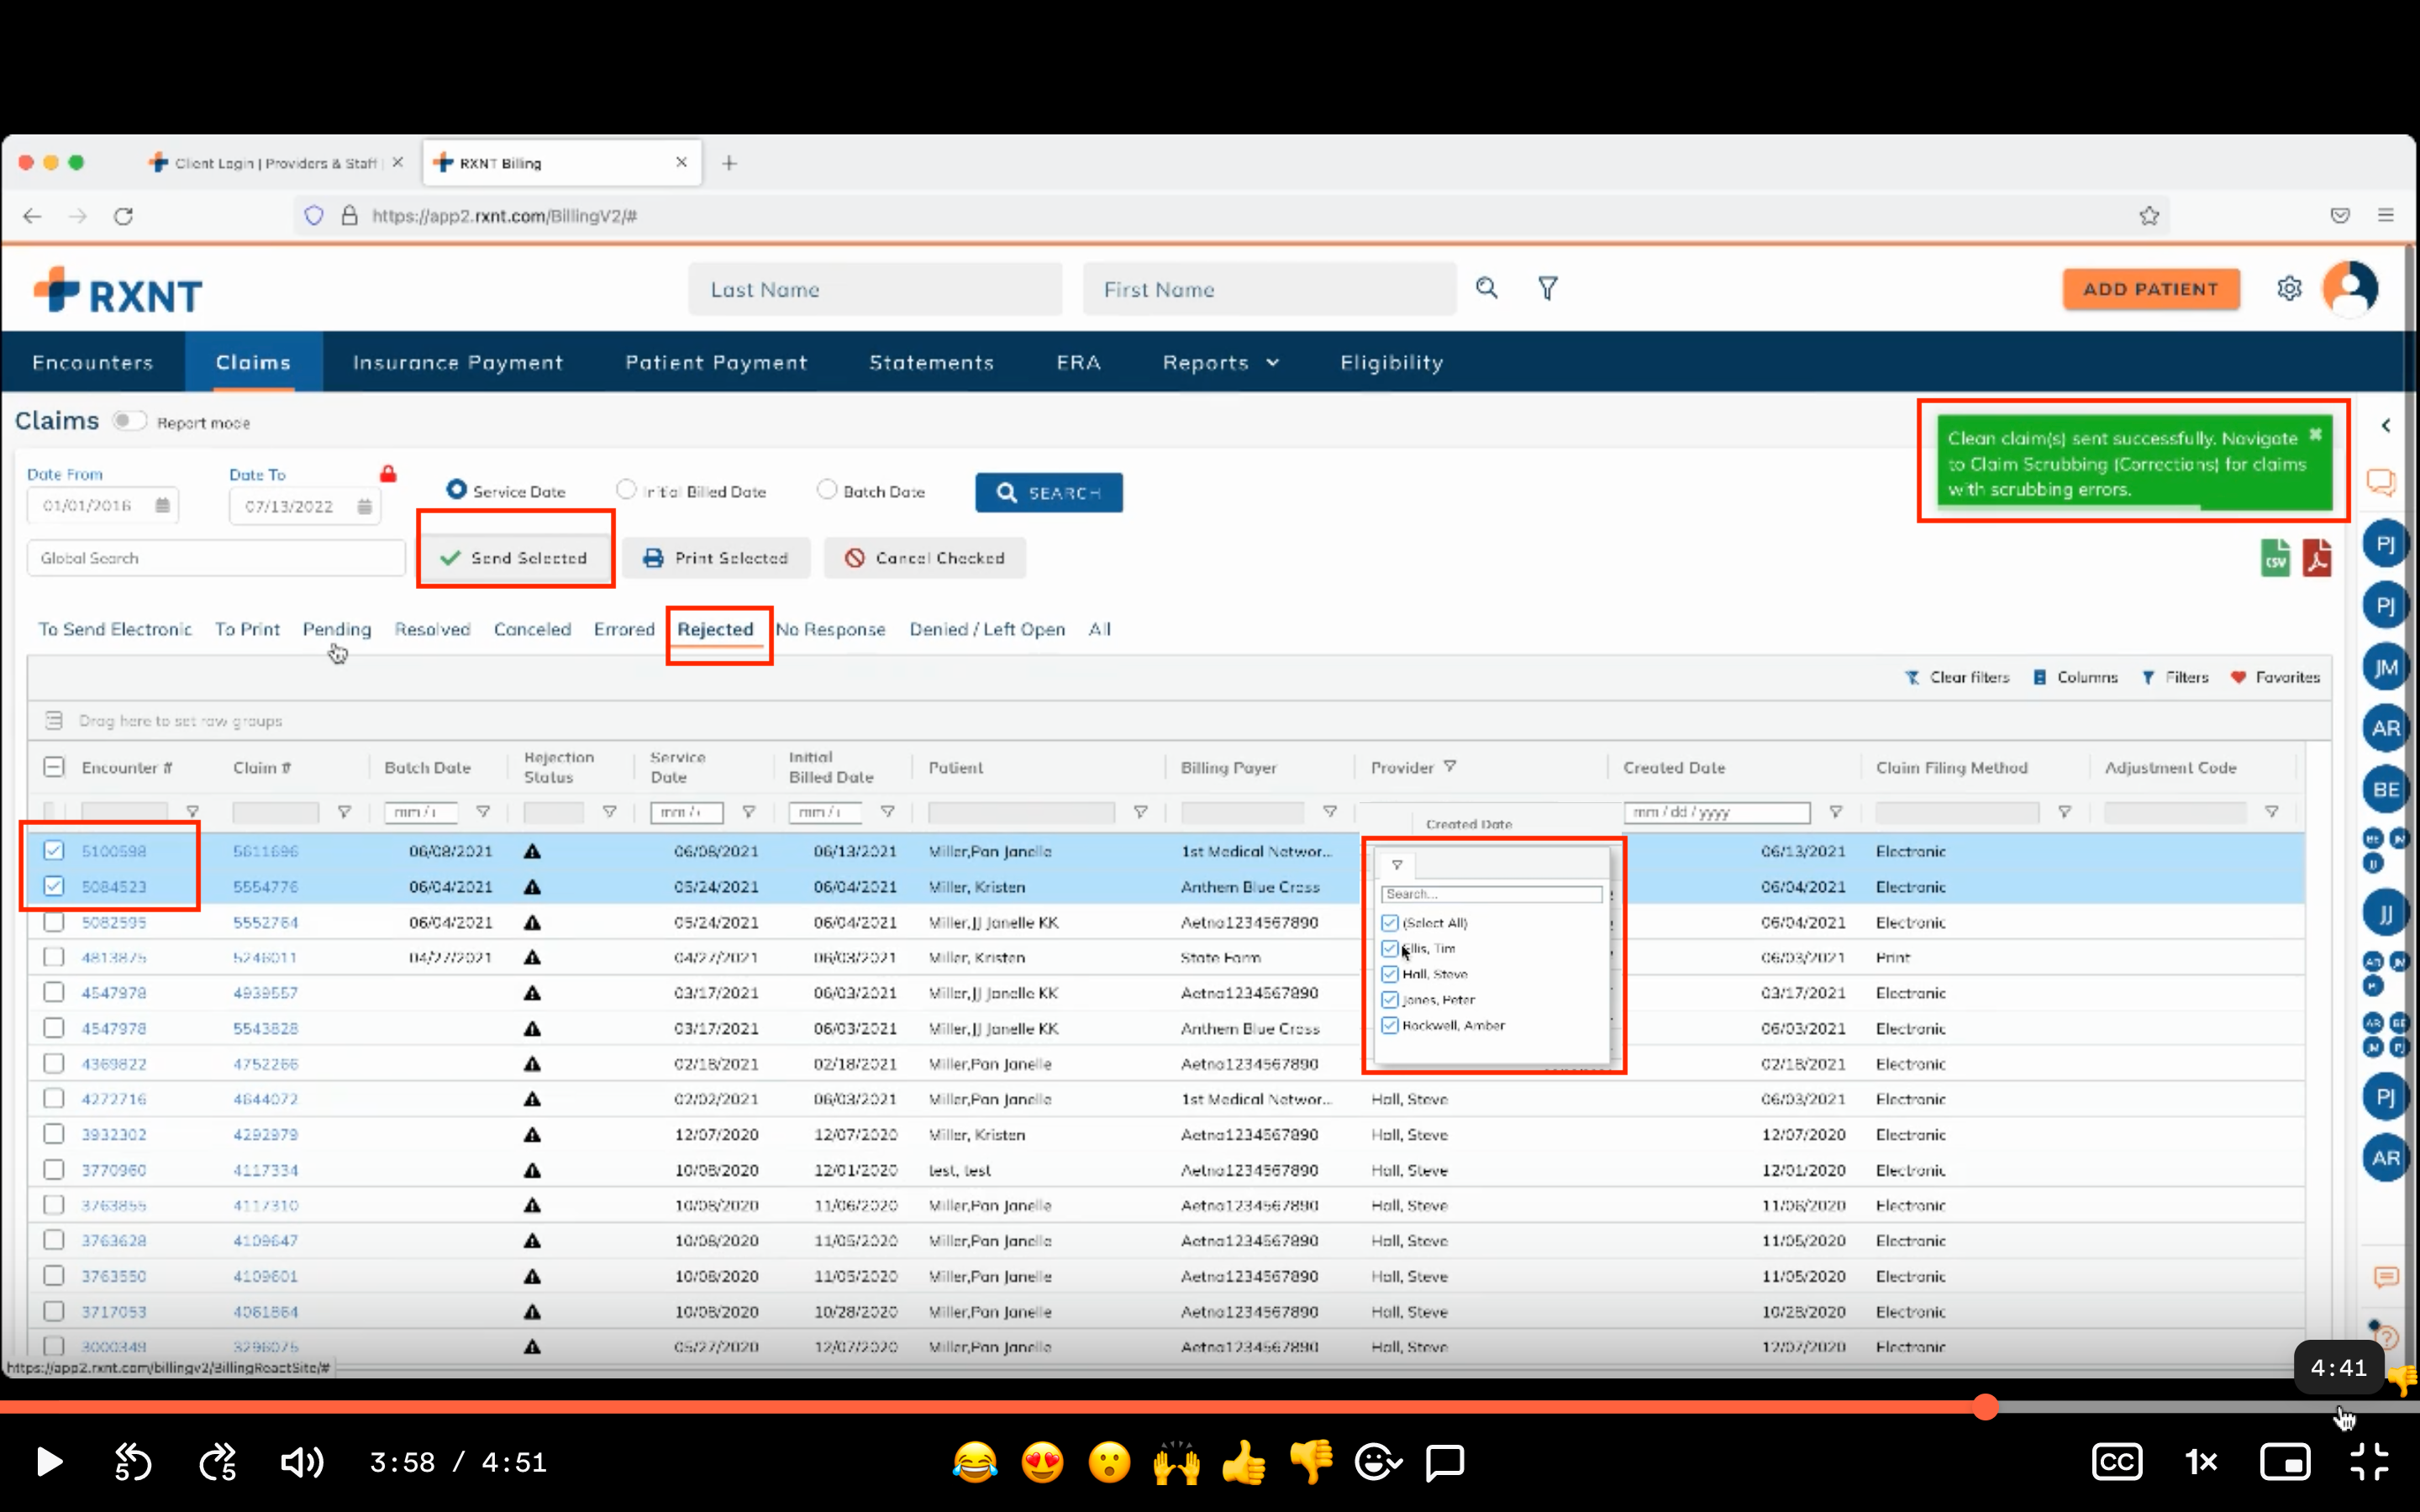Enable picture-in-picture for video
This screenshot has width=2420, height=1512.
pos(2284,1462)
